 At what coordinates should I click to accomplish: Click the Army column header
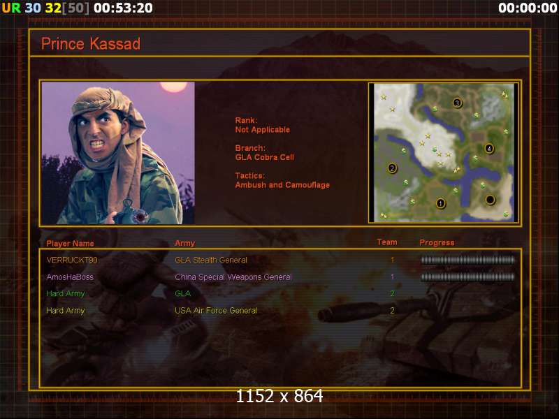click(185, 243)
